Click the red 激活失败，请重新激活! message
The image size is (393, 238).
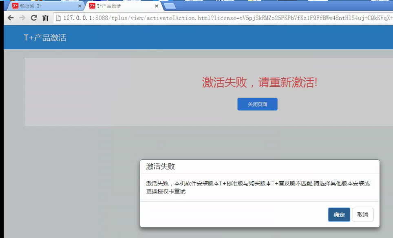click(260, 82)
